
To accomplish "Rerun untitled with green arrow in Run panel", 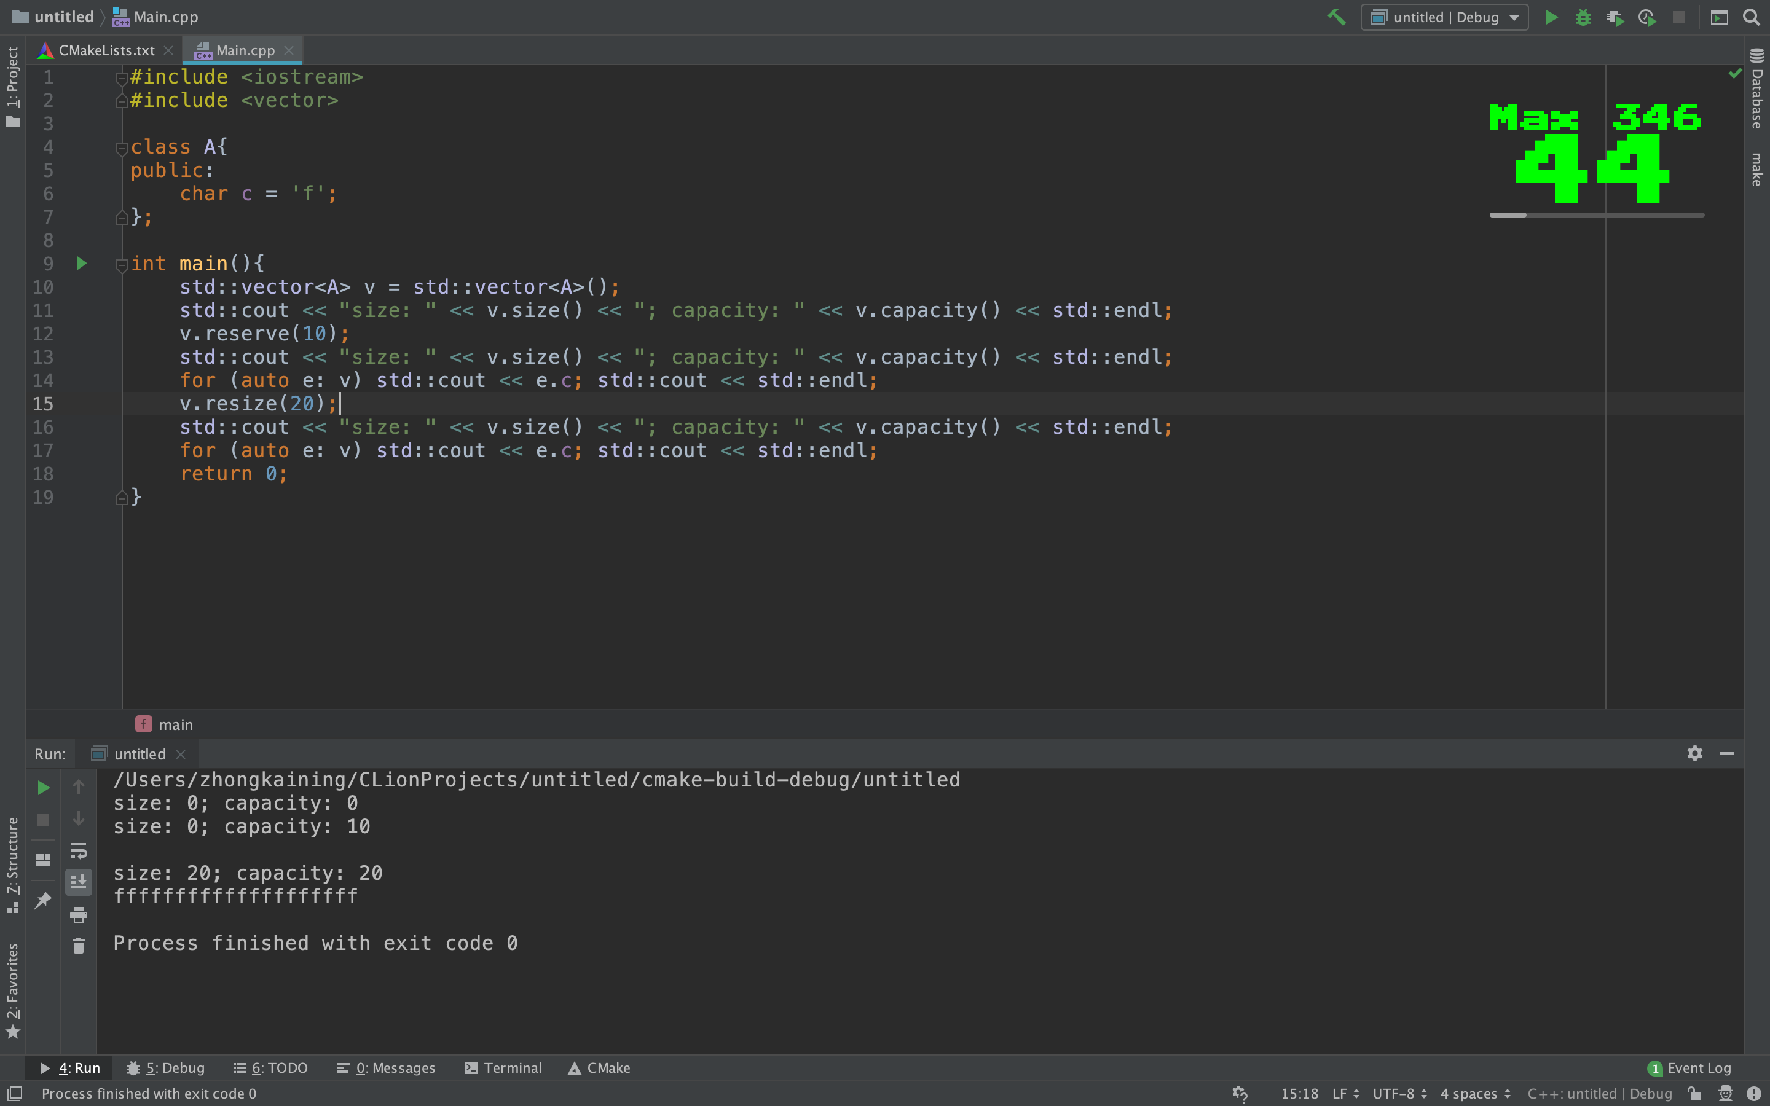I will [x=43, y=787].
